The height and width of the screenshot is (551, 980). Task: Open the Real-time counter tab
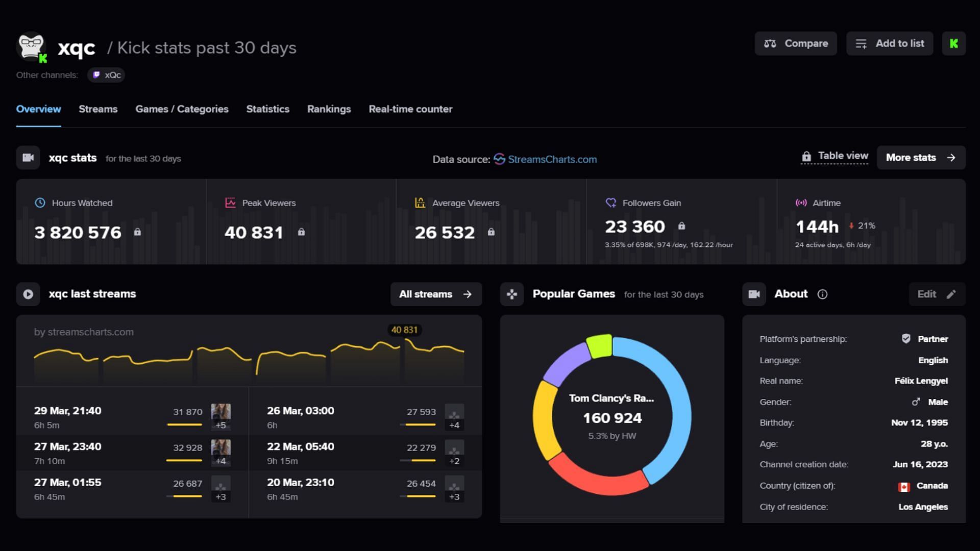point(410,109)
